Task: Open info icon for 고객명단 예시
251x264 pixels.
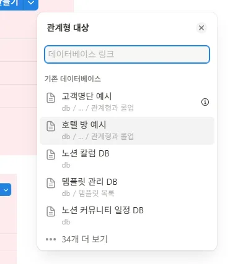Action: 205,102
